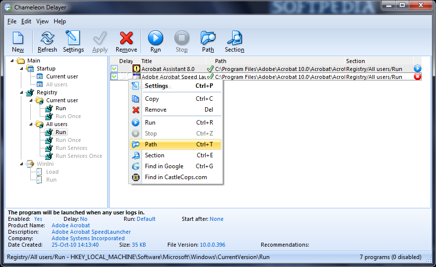Click the Settings icon in the context menu

[135, 86]
